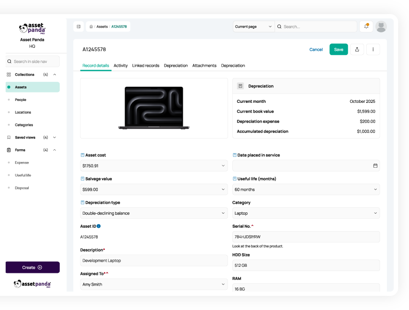The height and width of the screenshot is (310, 409).
Task: Click the calendar icon in Date placed in service
Action: tap(375, 166)
